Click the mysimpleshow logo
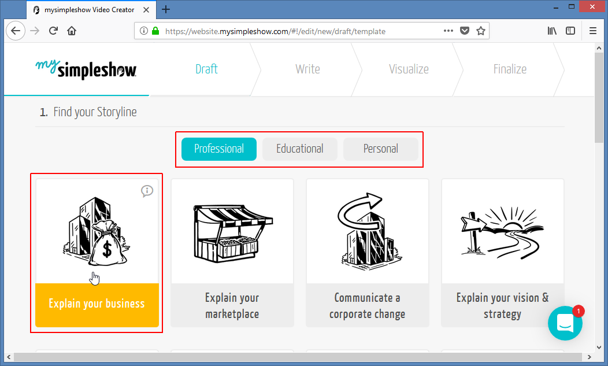The image size is (608, 366). (x=86, y=69)
